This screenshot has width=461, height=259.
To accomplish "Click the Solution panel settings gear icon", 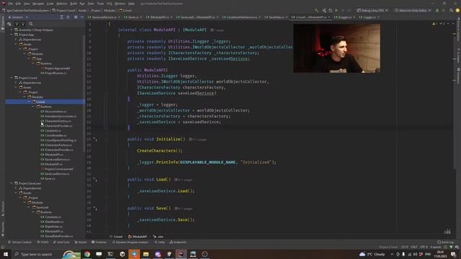I will [x=76, y=17].
